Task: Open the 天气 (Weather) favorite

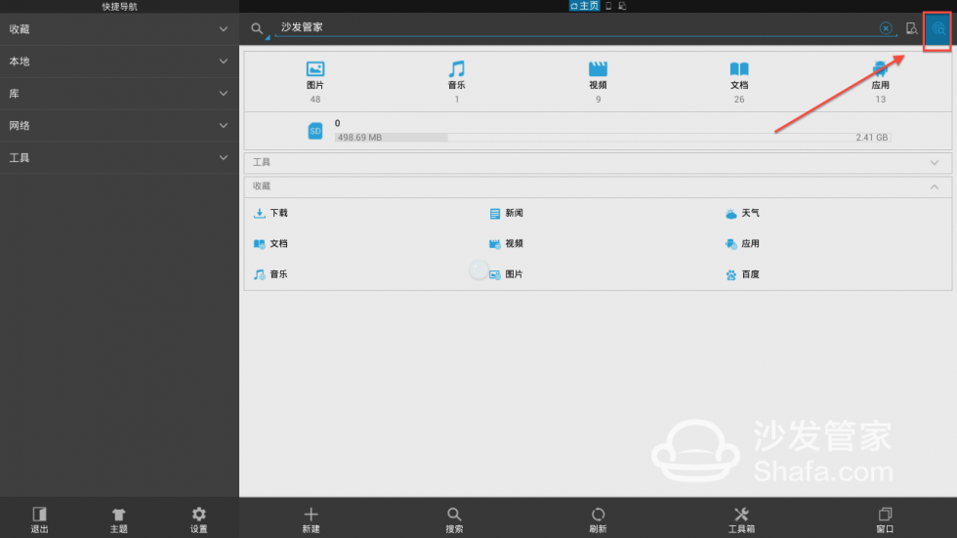Action: point(742,213)
